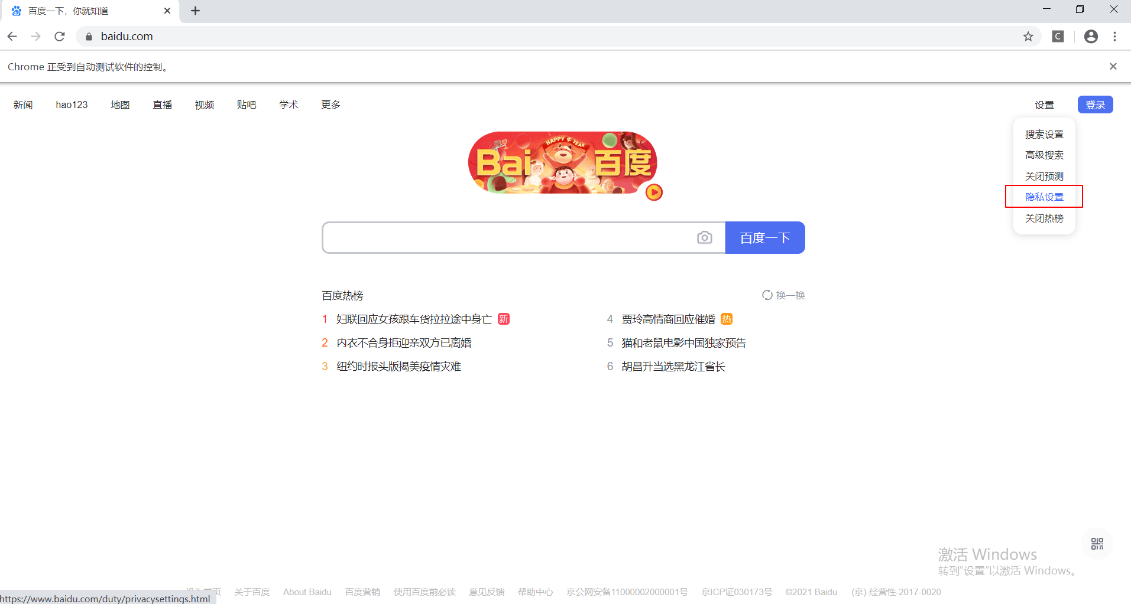Dismiss the automated test software infobar
The height and width of the screenshot is (604, 1131).
(x=1113, y=66)
